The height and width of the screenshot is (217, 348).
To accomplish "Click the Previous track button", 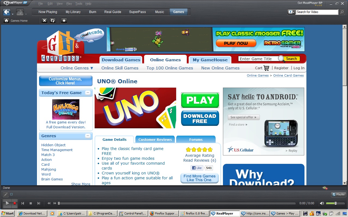I will coord(23,203).
